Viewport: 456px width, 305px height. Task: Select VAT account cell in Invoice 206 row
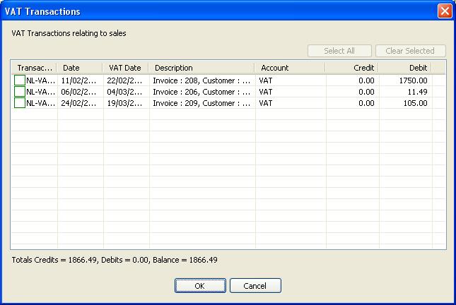point(291,92)
